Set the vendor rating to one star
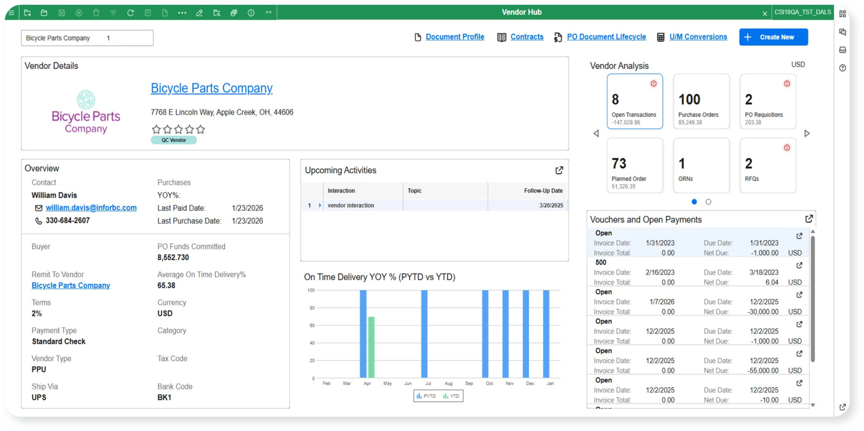This screenshot has width=864, height=431. pyautogui.click(x=156, y=129)
